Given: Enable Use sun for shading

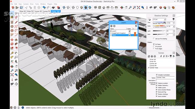Looking at the screenshot, I should point(154,39).
